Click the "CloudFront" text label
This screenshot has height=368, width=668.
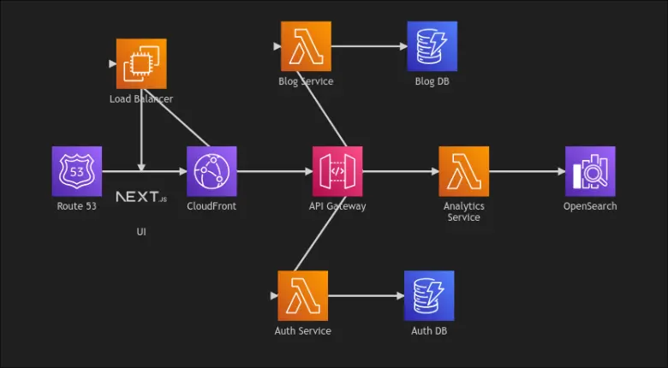[212, 206]
